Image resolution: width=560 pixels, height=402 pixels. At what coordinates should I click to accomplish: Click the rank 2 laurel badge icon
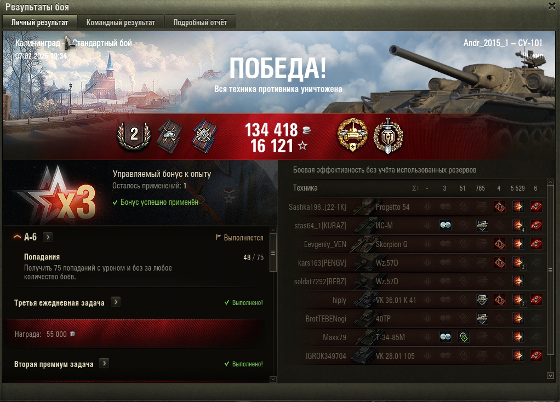[134, 135]
